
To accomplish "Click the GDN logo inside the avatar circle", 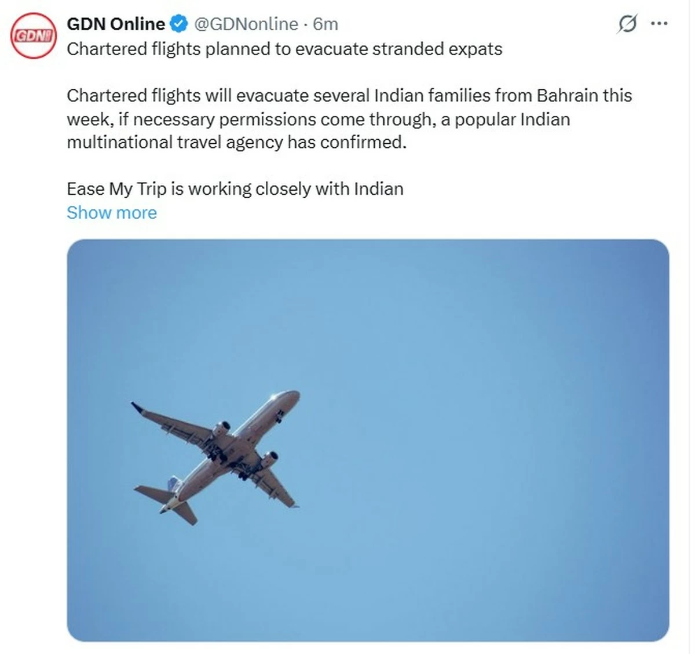I will click(33, 35).
